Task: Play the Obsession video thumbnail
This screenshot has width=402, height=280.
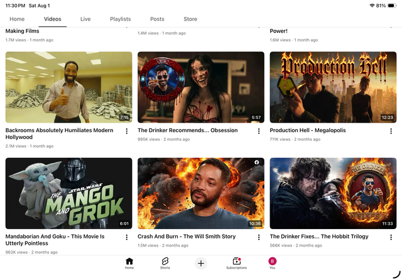Action: pos(201,87)
